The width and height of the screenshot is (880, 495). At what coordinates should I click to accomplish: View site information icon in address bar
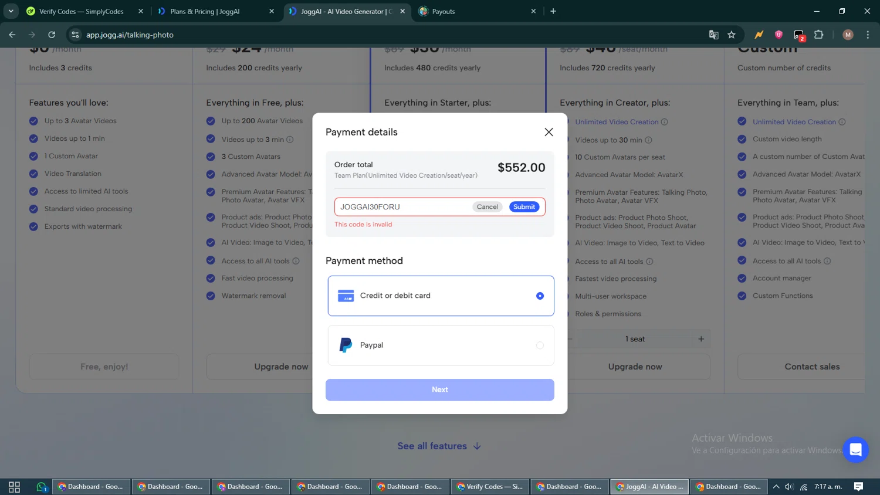[75, 35]
